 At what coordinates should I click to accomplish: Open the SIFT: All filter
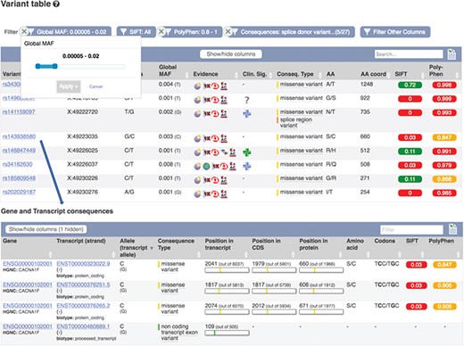137,32
